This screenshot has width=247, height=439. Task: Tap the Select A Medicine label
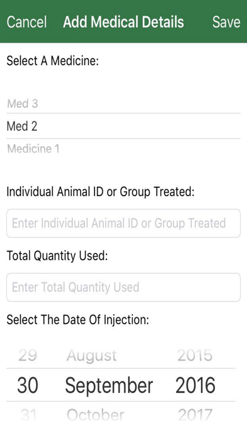52,61
